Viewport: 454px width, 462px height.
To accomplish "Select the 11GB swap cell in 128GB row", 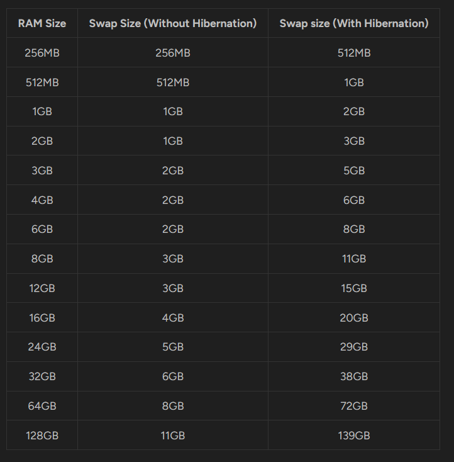I will (173, 435).
